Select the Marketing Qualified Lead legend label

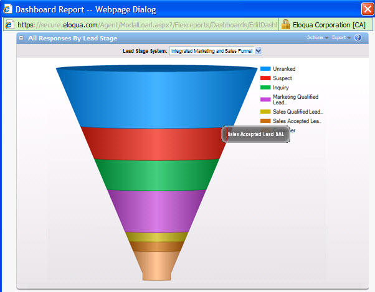(296, 99)
